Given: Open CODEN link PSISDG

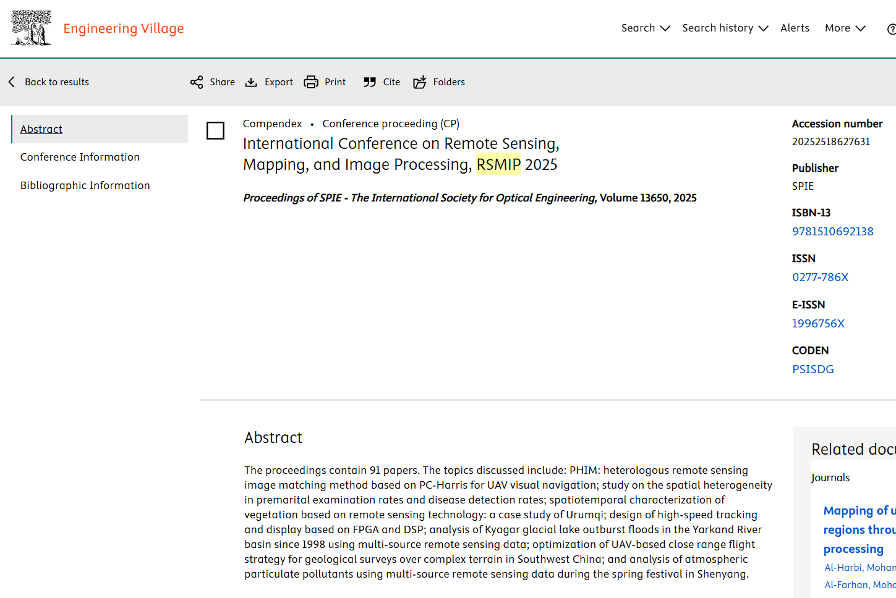Looking at the screenshot, I should point(813,369).
